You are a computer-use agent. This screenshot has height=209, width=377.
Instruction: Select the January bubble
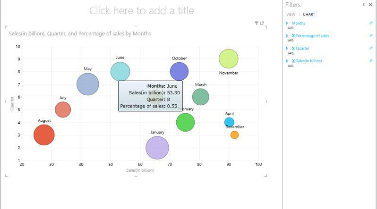[x=157, y=148]
